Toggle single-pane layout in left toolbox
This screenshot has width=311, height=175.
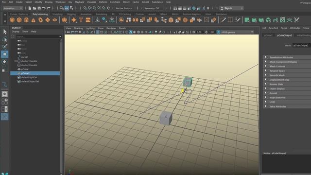tap(5, 94)
